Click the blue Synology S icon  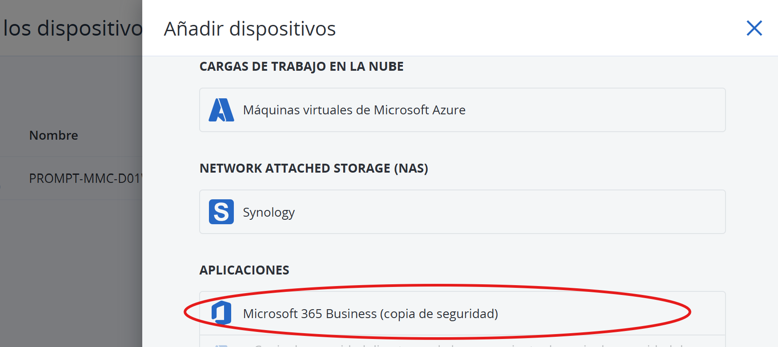[x=221, y=212]
